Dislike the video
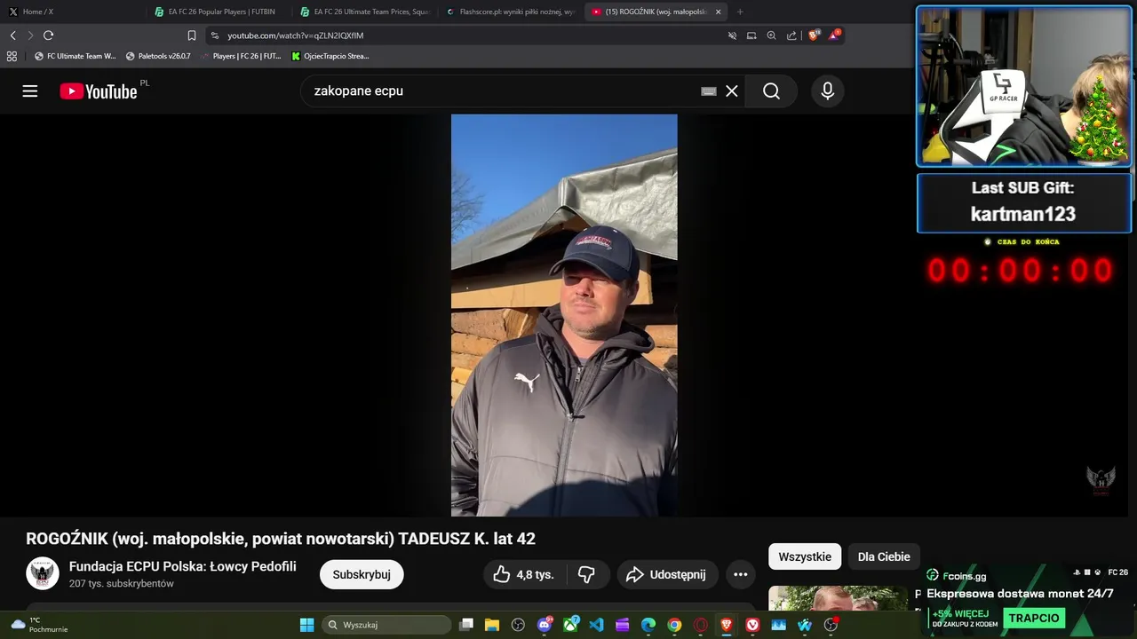 coord(586,574)
